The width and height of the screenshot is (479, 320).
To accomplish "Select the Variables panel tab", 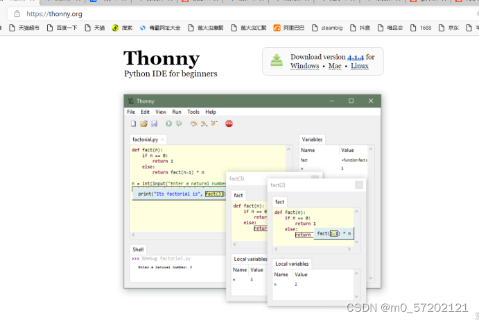I will 312,140.
